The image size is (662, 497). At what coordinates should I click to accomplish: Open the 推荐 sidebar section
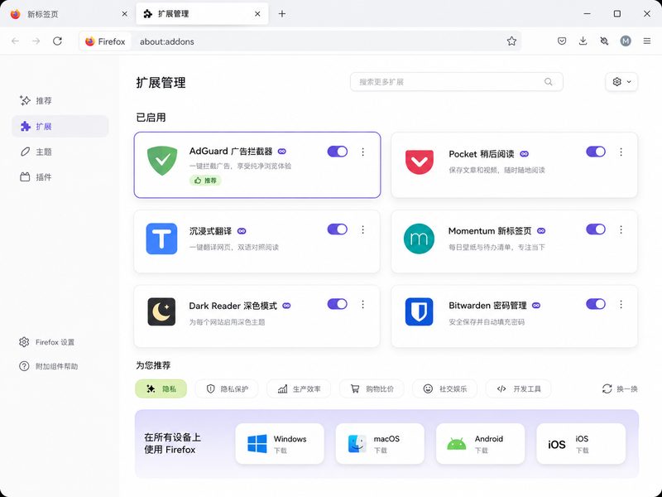coord(60,100)
